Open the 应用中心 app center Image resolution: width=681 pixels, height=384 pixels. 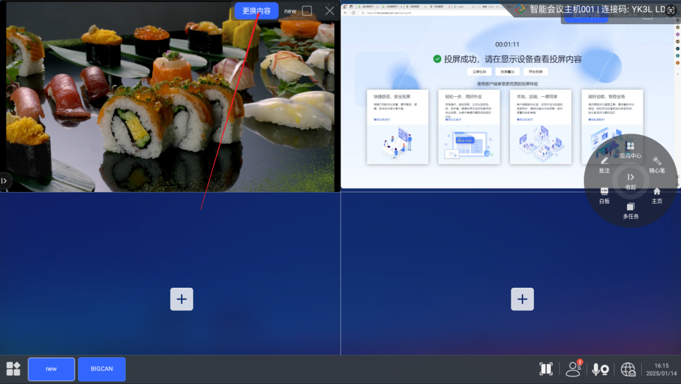click(x=630, y=150)
